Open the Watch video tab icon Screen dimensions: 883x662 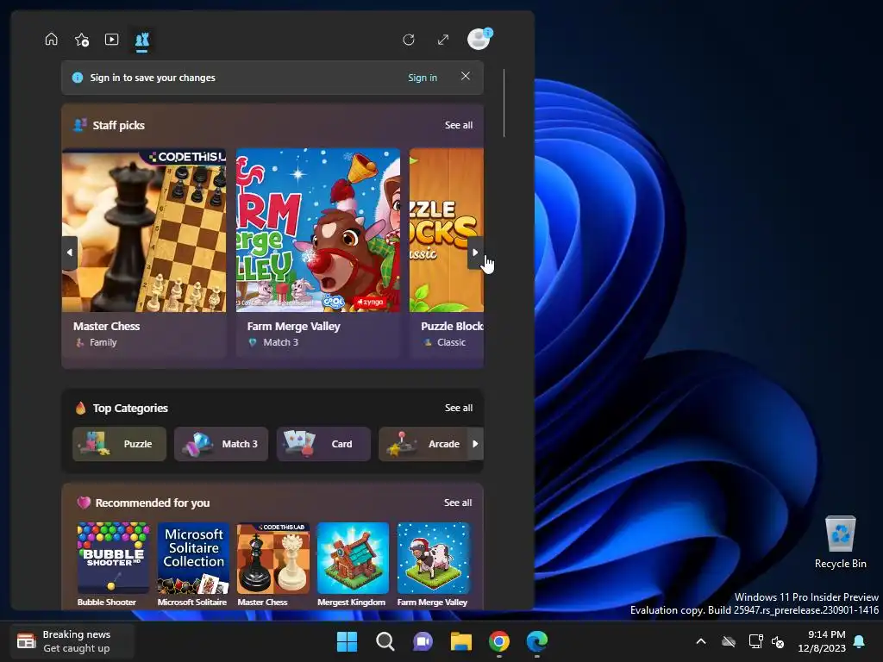tap(111, 40)
